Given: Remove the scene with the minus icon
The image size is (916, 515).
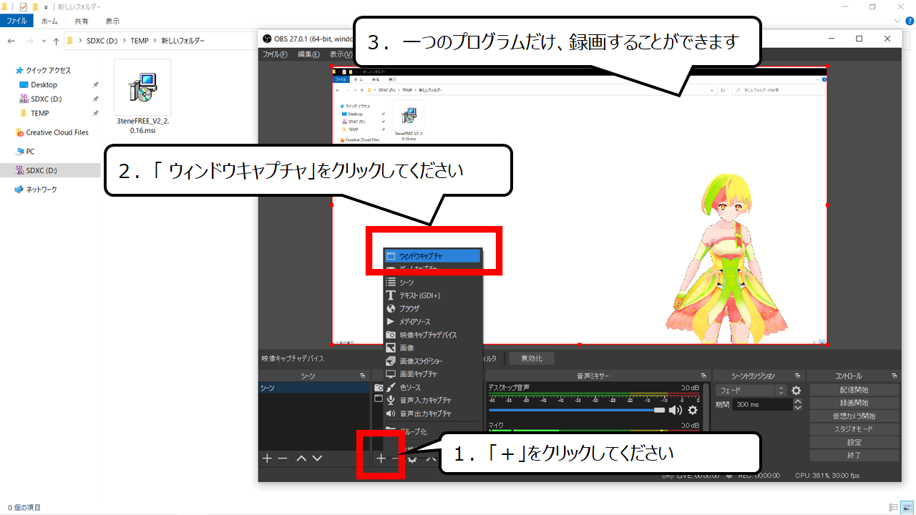Looking at the screenshot, I should pyautogui.click(x=283, y=458).
